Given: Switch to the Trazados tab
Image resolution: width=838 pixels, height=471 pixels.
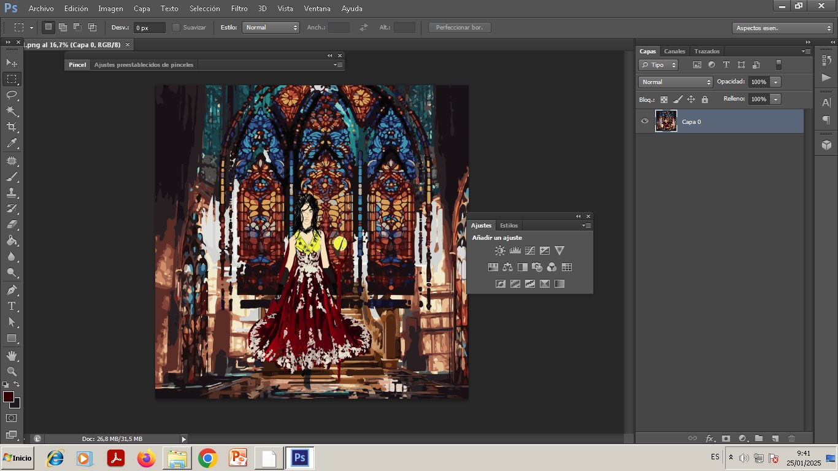Looking at the screenshot, I should click(x=707, y=52).
